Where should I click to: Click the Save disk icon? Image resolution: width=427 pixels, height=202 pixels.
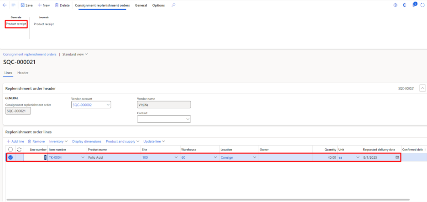coord(23,5)
